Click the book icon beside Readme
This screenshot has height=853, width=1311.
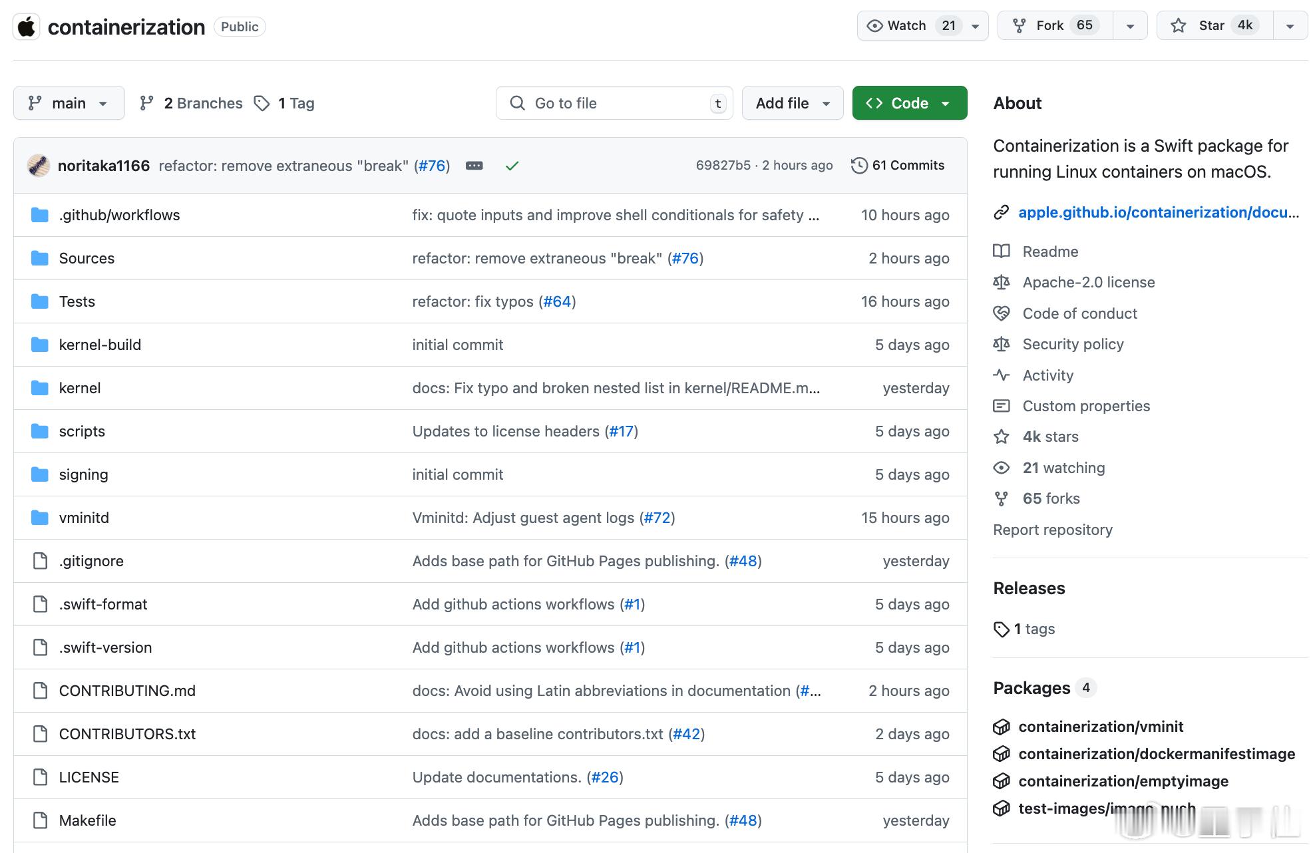(x=1002, y=252)
